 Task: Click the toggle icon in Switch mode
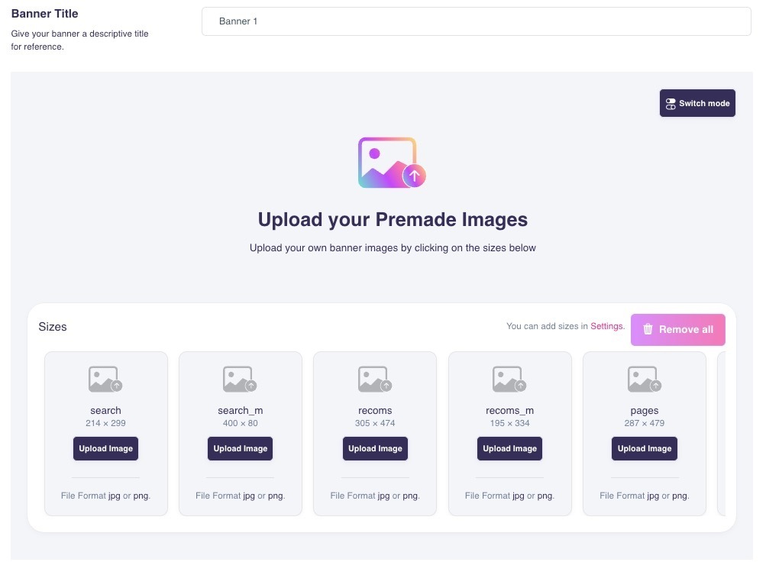[x=671, y=104]
